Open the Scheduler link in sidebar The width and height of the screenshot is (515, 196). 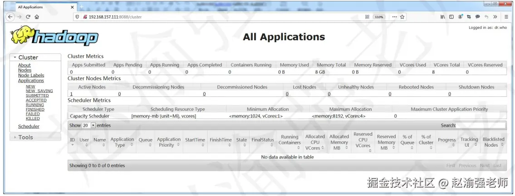pos(29,126)
